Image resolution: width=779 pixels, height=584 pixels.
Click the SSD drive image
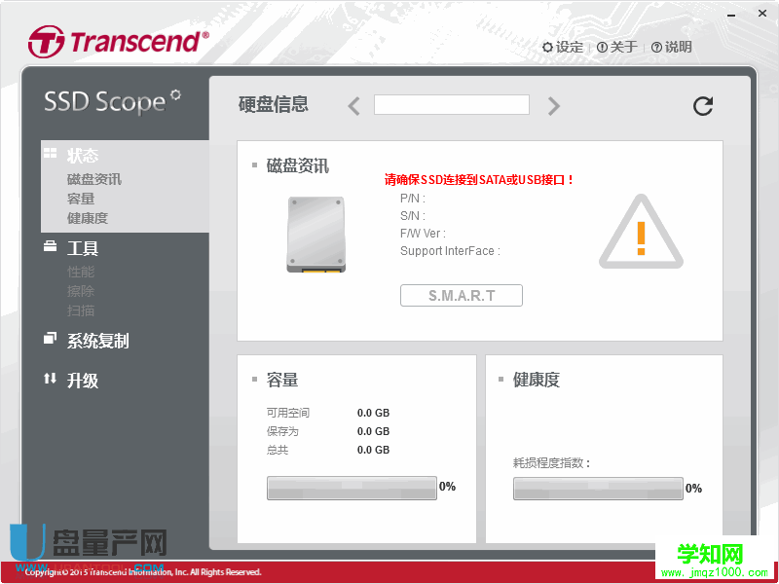[x=315, y=235]
